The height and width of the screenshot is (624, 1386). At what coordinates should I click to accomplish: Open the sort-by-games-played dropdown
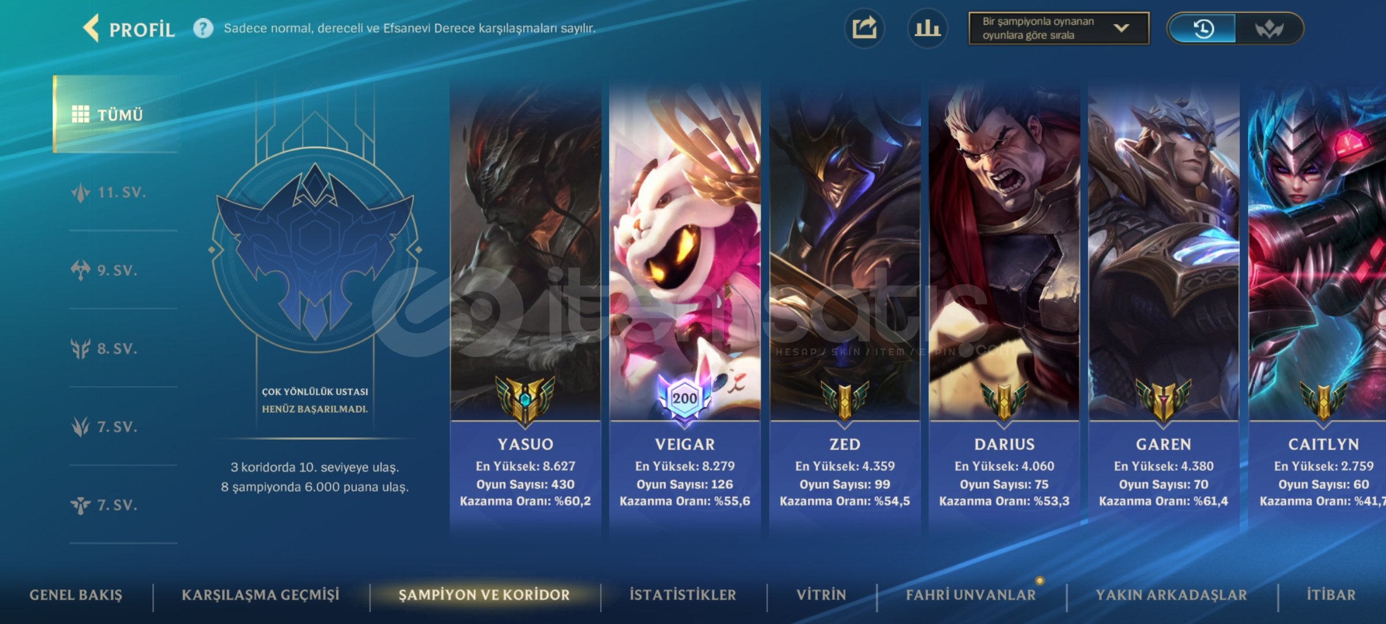pyautogui.click(x=1059, y=28)
